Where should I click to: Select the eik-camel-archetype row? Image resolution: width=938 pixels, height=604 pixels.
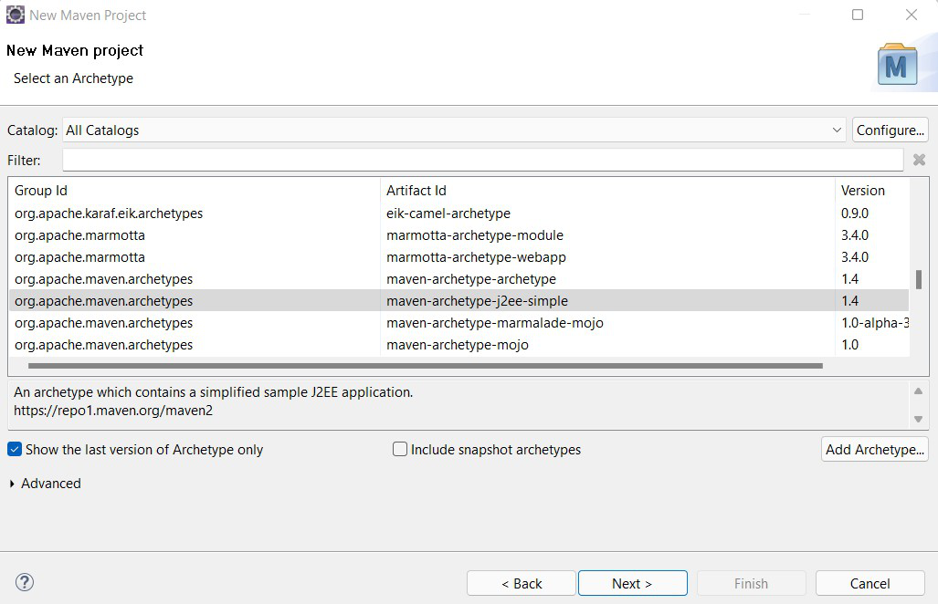pyautogui.click(x=458, y=213)
